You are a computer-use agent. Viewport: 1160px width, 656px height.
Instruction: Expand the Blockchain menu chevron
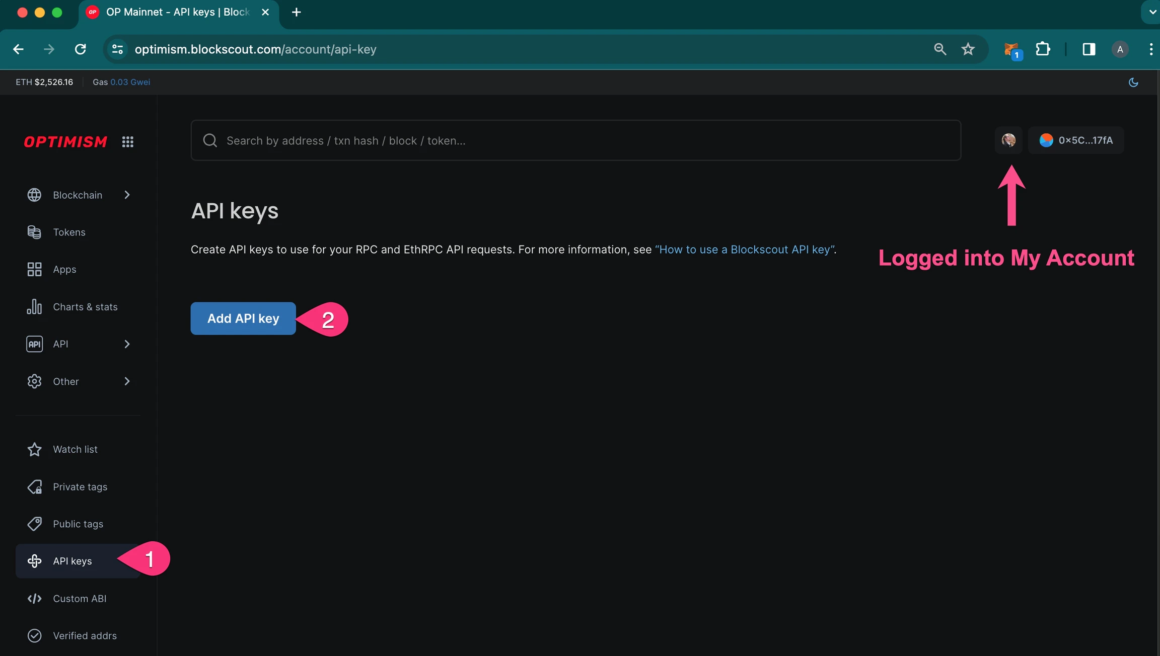pyautogui.click(x=127, y=195)
